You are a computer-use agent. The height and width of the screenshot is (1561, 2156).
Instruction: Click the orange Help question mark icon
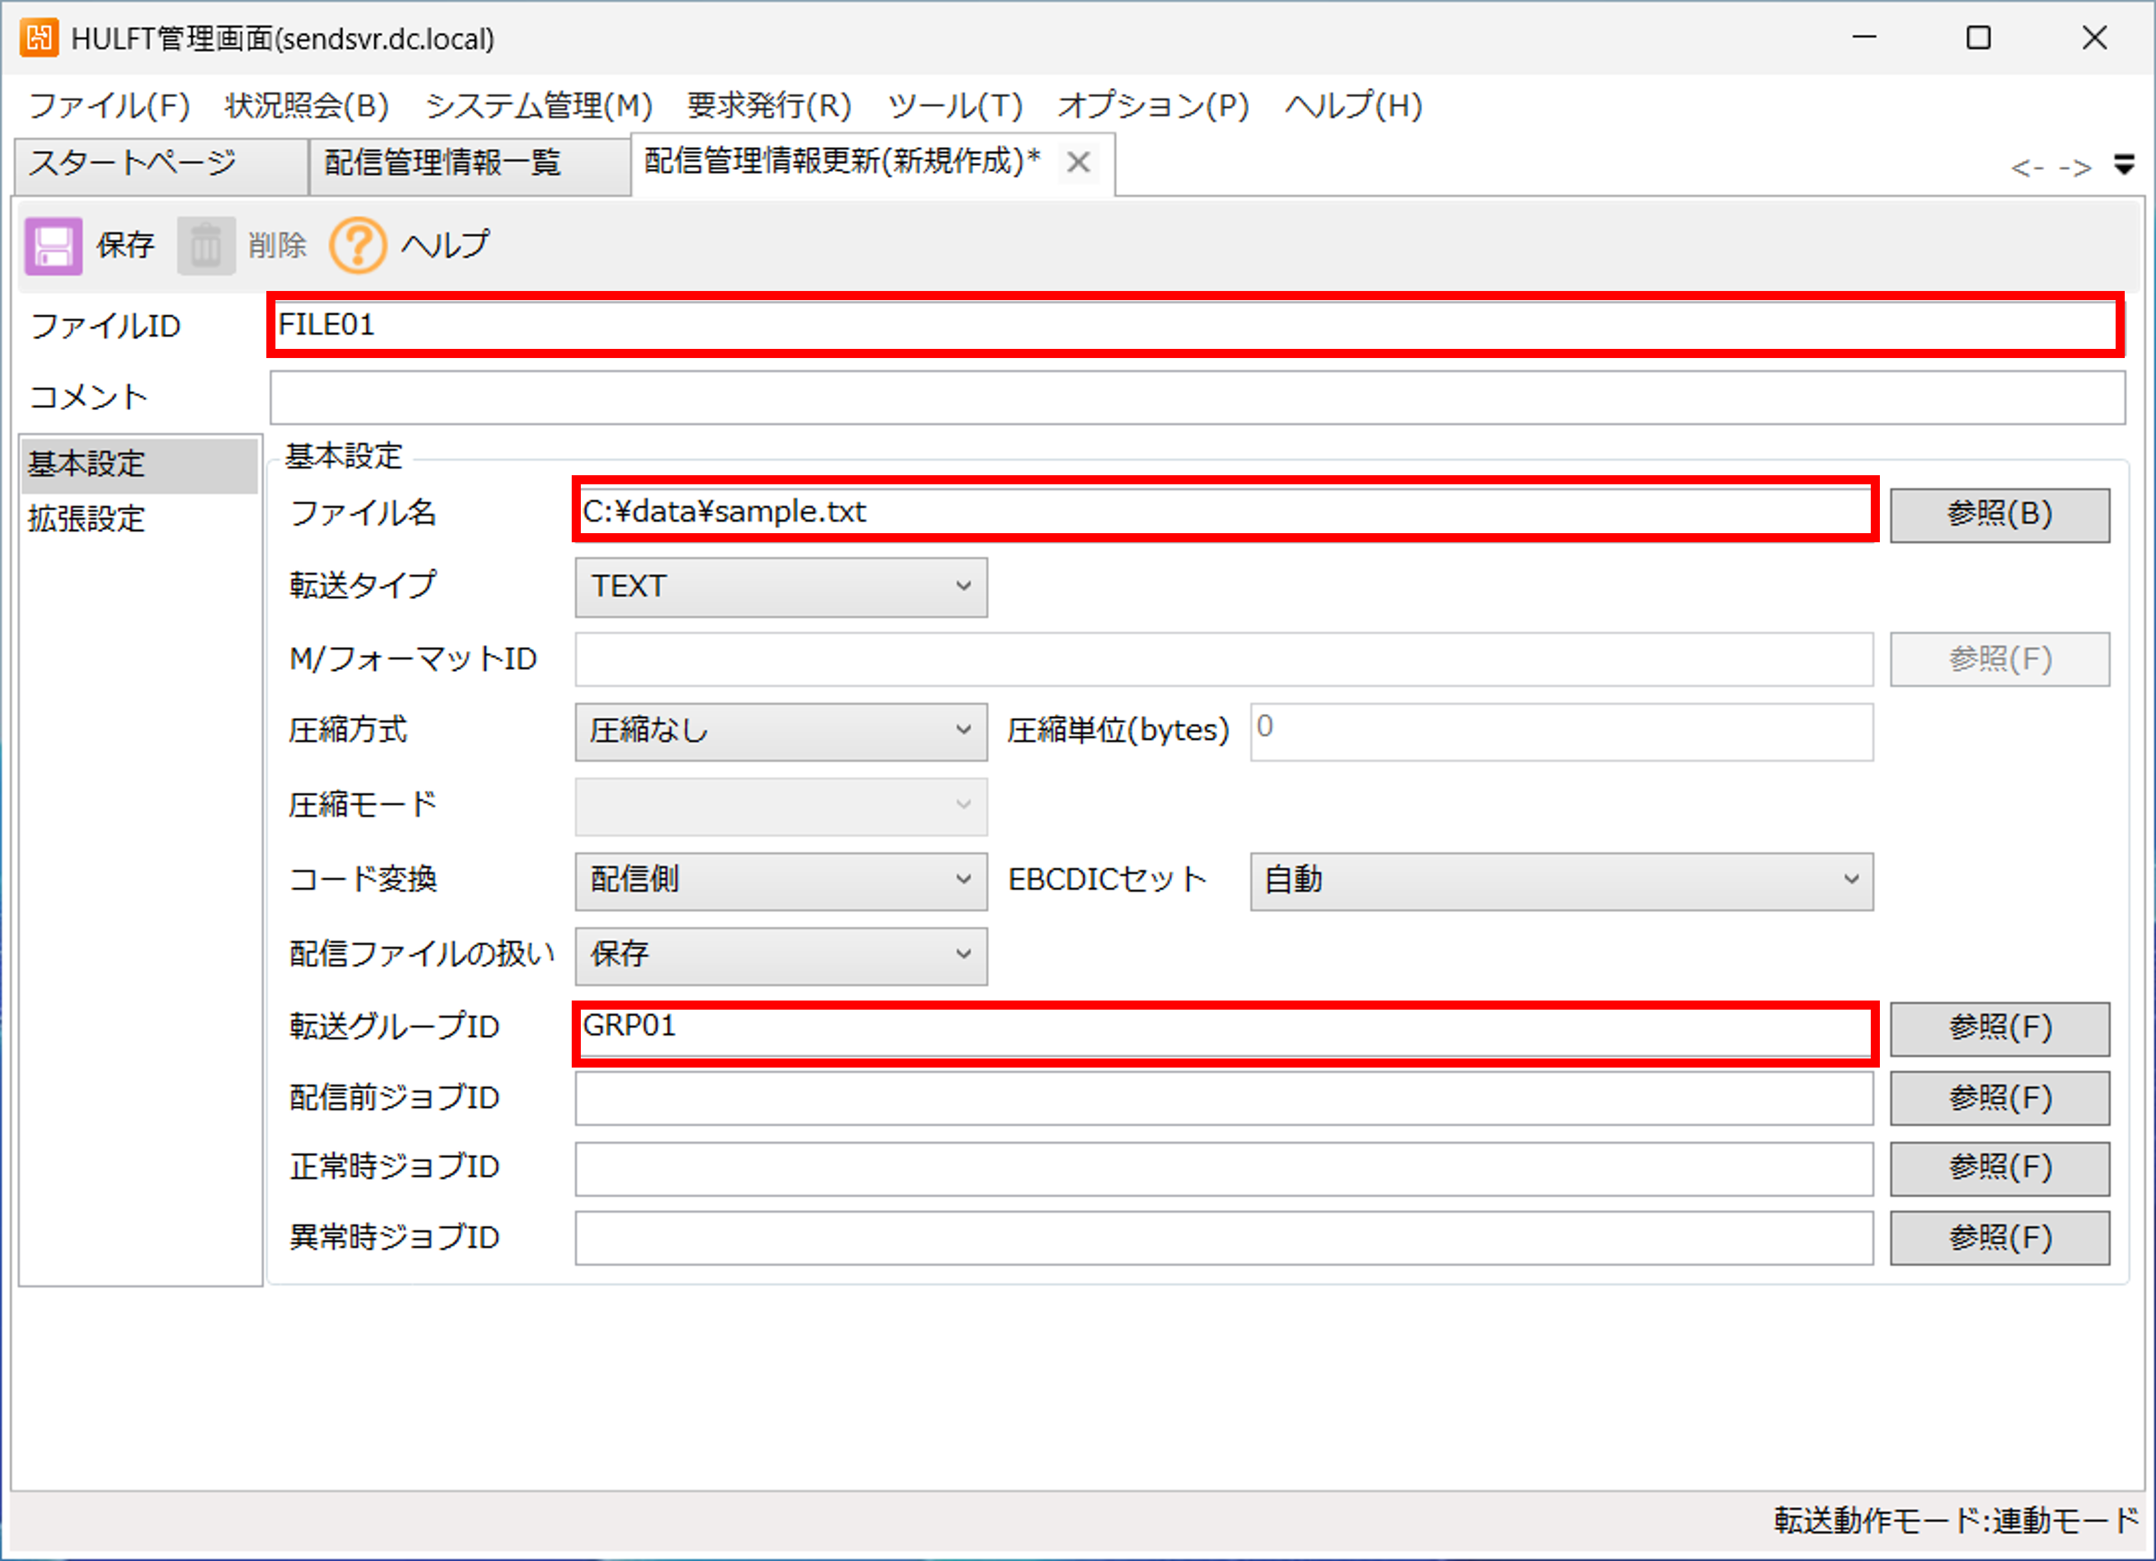tap(357, 246)
